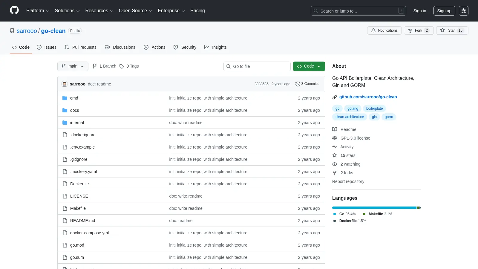Focus the Search or jump to field
478x269 pixels.
coord(358,11)
